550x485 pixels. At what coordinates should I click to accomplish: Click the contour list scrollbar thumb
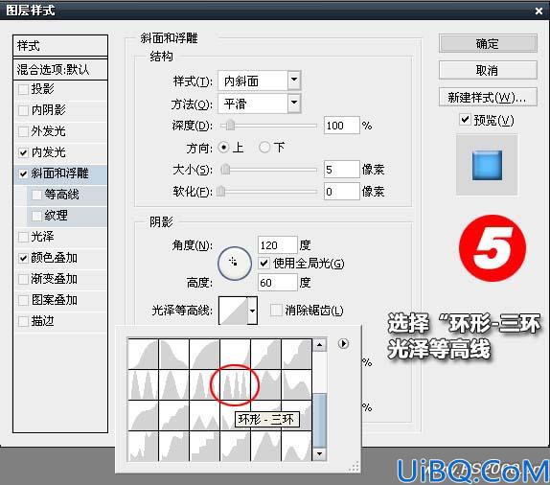click(319, 420)
